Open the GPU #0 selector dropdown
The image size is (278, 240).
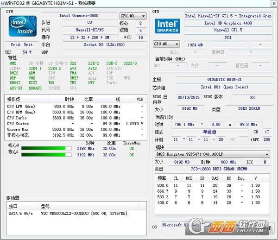click(166, 44)
